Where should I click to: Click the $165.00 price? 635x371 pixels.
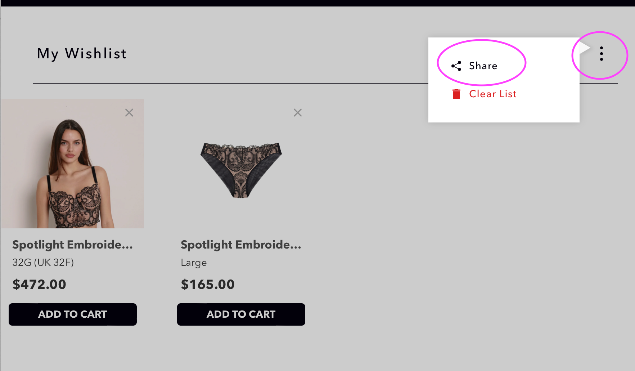(208, 284)
